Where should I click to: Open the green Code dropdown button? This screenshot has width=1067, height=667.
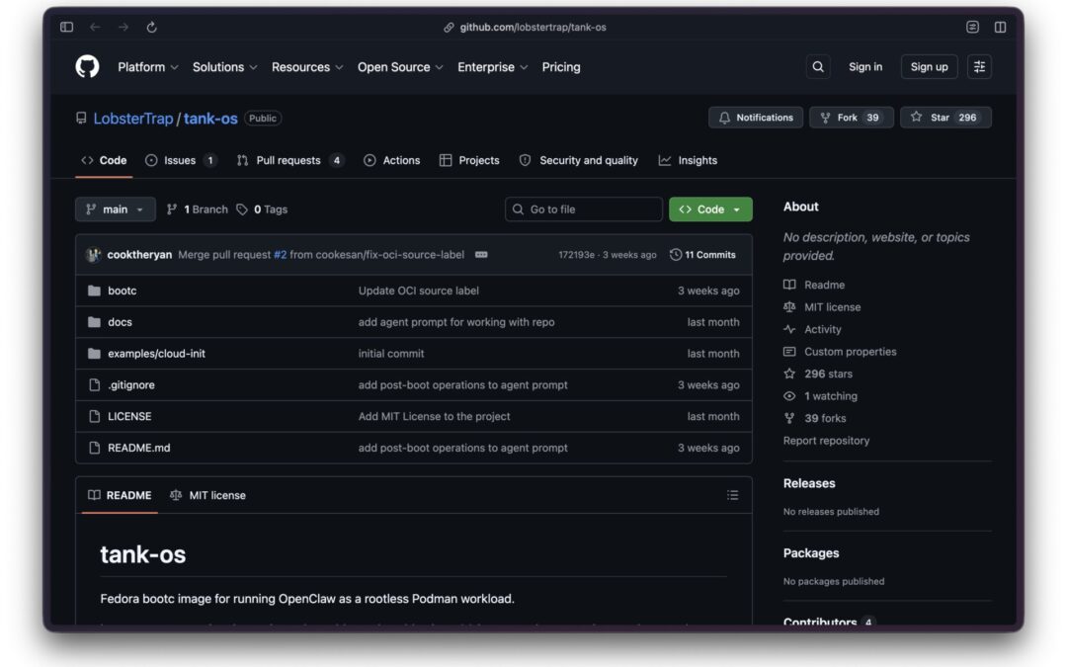coord(710,209)
